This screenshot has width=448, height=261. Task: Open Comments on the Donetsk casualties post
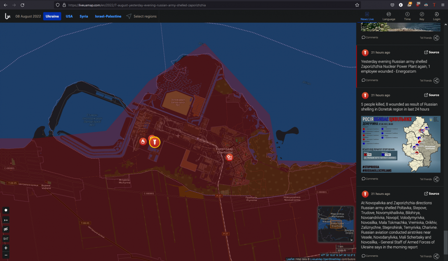(370, 179)
